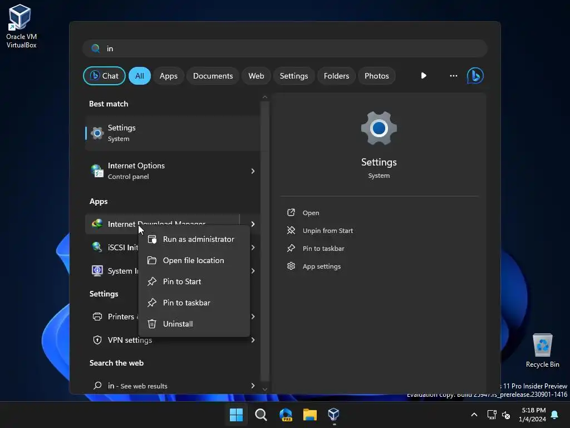Click the Windows Start button on taskbar
The width and height of the screenshot is (570, 428).
(x=236, y=415)
